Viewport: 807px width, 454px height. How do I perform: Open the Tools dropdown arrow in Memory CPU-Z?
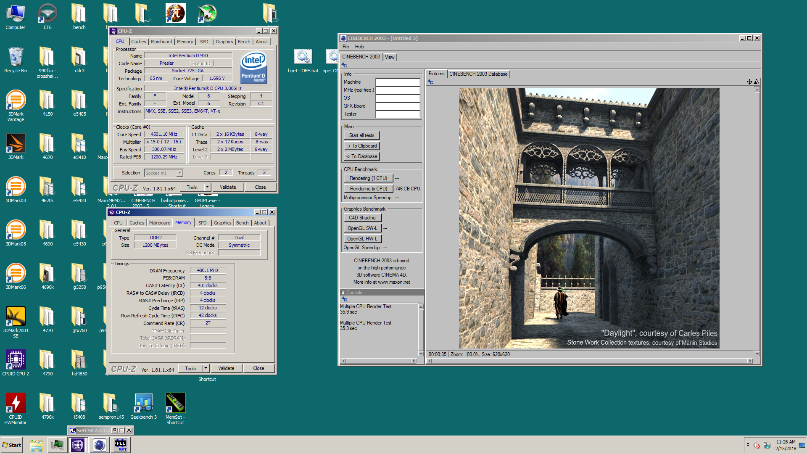(x=206, y=368)
